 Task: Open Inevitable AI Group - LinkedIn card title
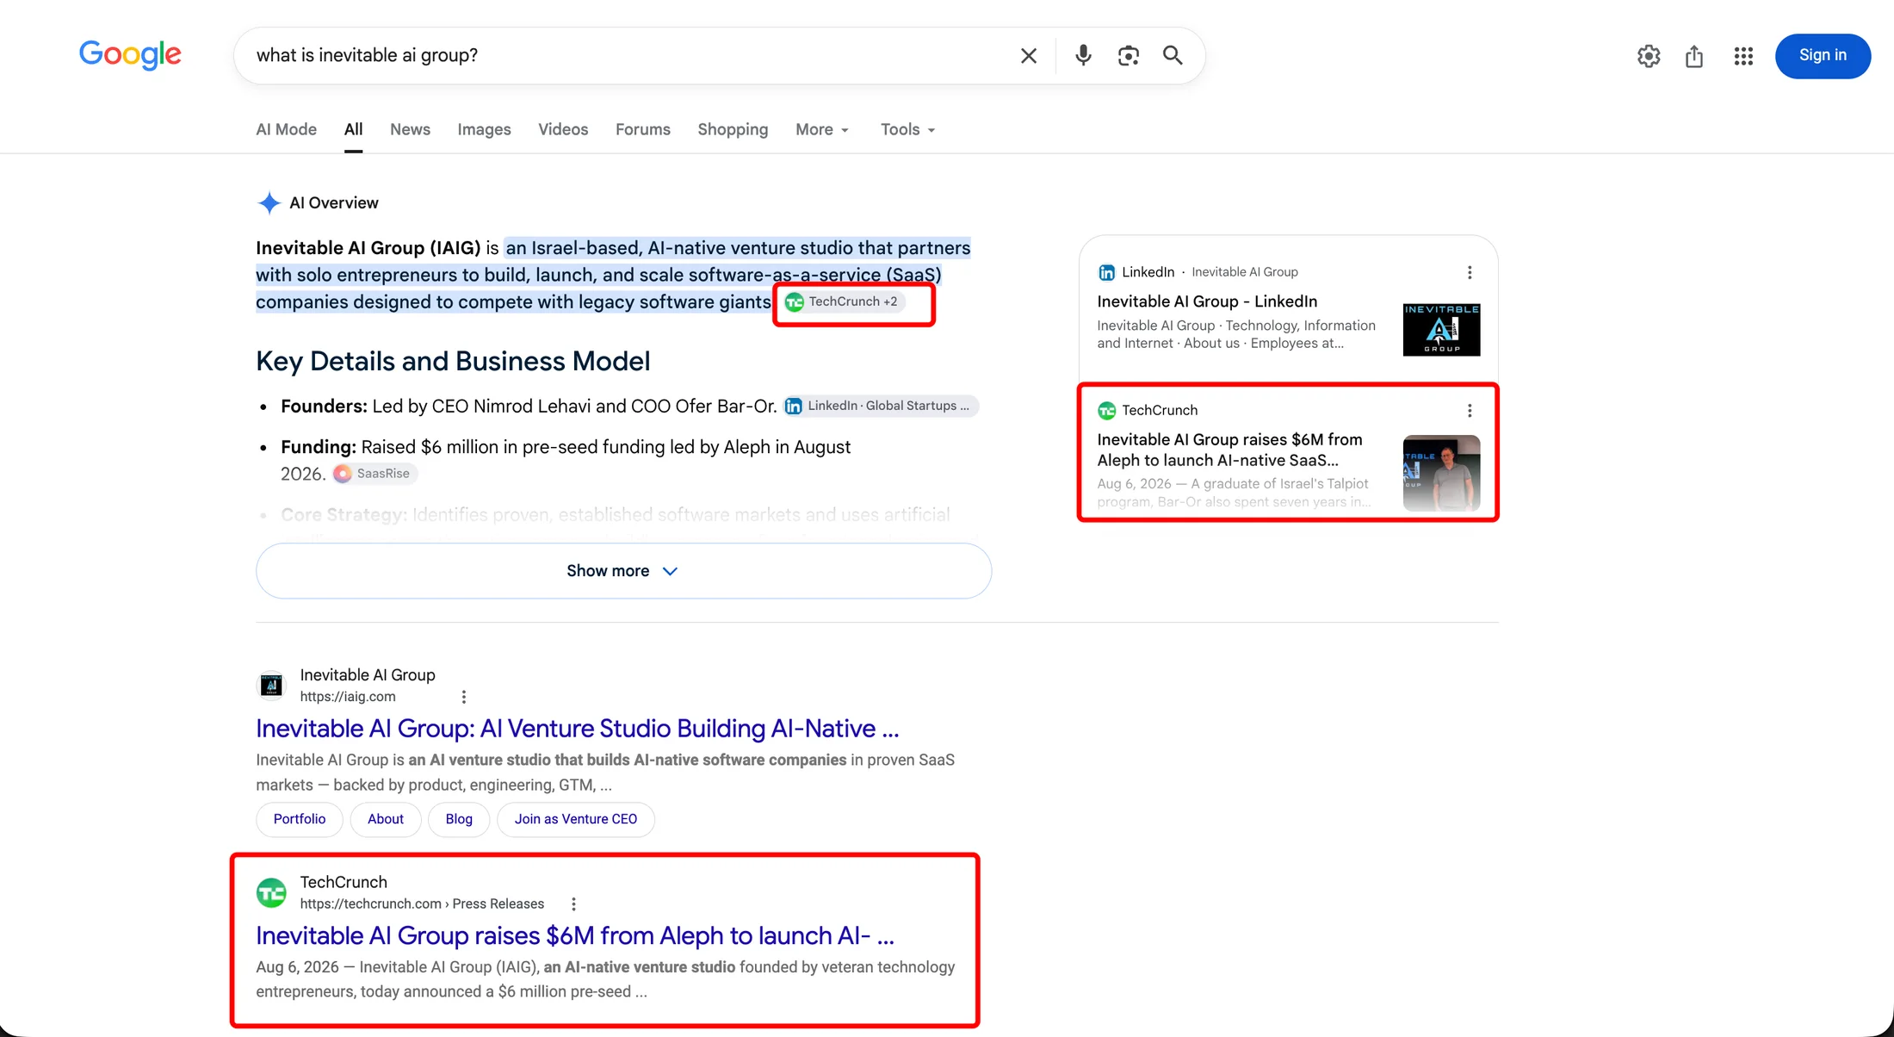click(x=1207, y=301)
